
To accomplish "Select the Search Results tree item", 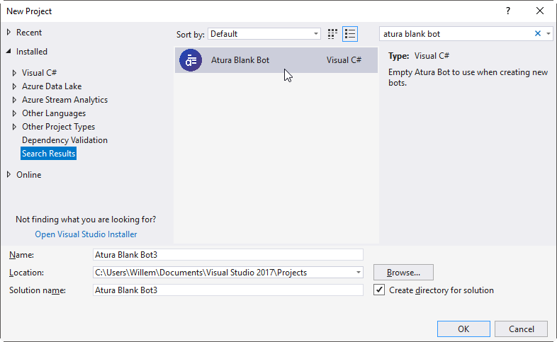I will [48, 154].
